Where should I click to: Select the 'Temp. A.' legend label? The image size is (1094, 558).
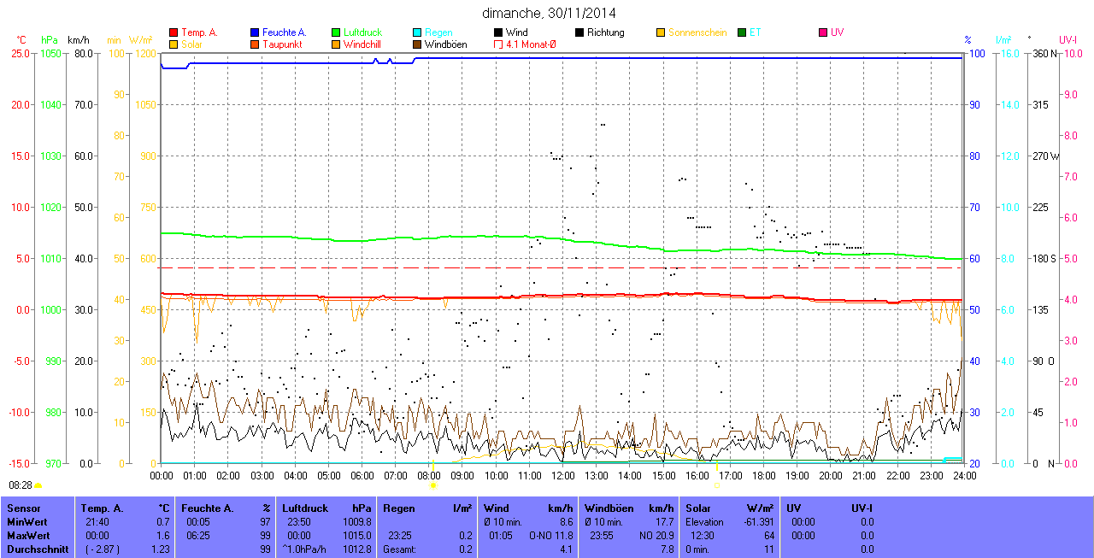pos(199,32)
